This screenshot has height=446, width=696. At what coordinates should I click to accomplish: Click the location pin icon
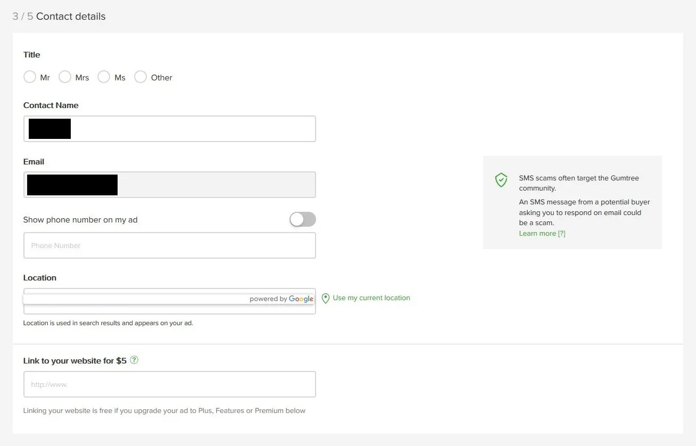pos(325,298)
